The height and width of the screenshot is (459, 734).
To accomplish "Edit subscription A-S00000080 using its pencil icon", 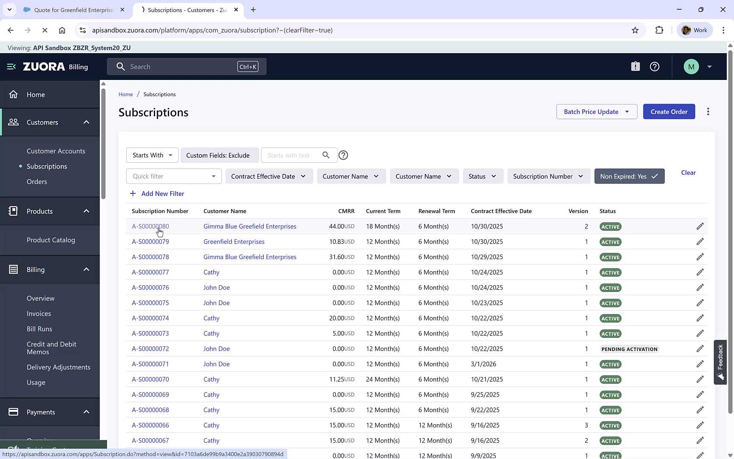I will point(700,226).
